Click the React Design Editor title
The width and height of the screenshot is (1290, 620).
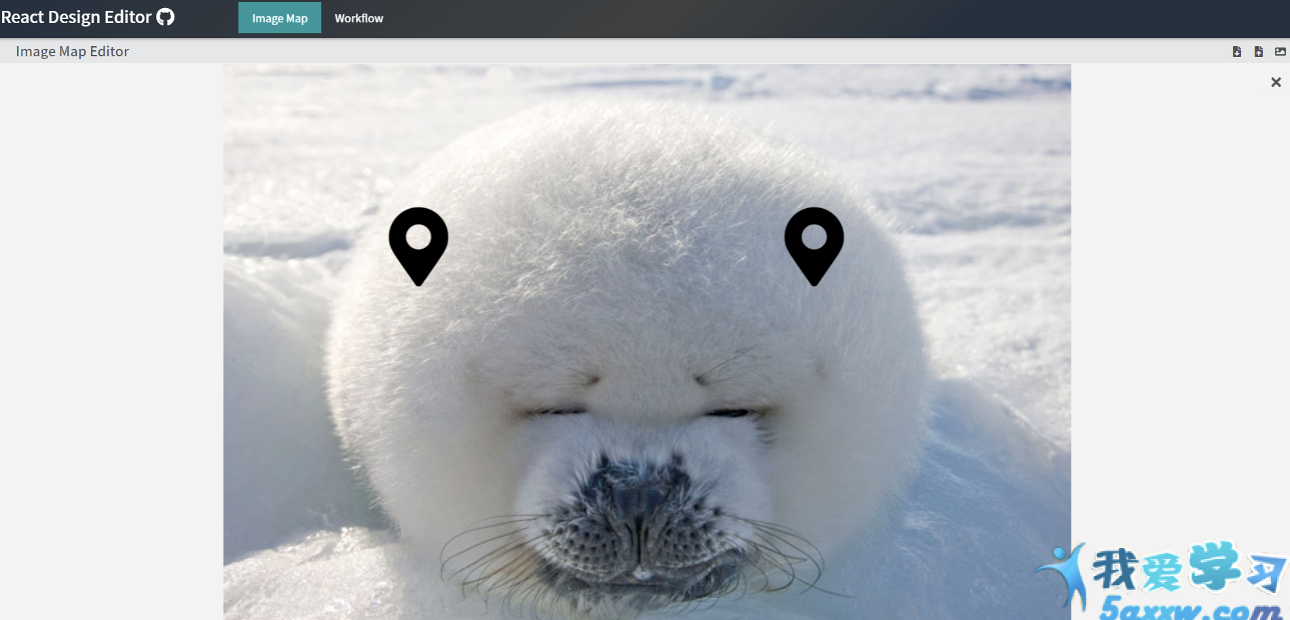[x=76, y=17]
